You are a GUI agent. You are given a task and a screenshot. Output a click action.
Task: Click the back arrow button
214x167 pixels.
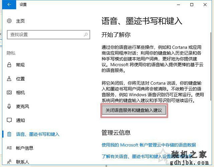tap(9, 5)
